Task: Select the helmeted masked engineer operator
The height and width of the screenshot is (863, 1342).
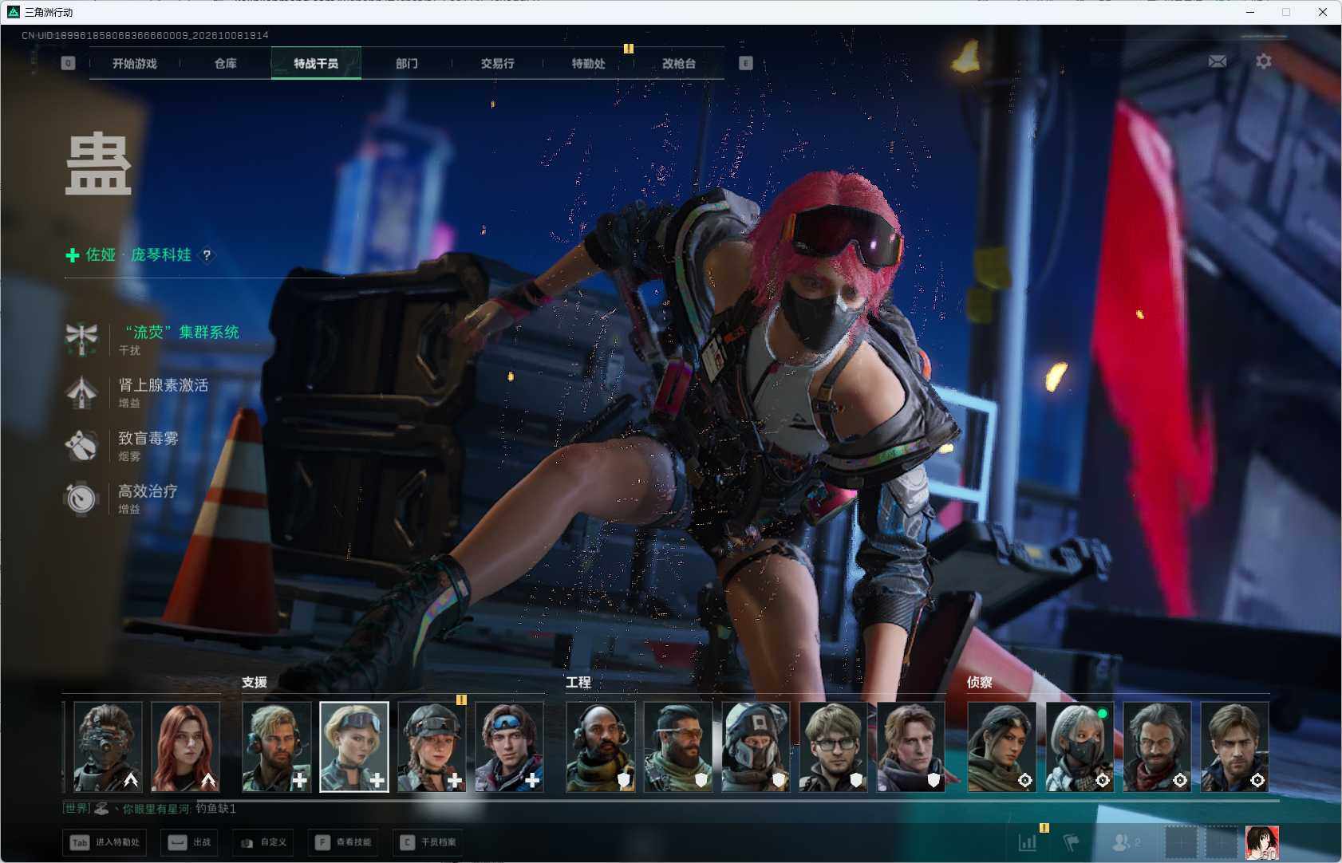Action: coord(756,747)
